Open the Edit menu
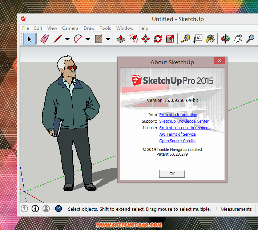 point(38,28)
